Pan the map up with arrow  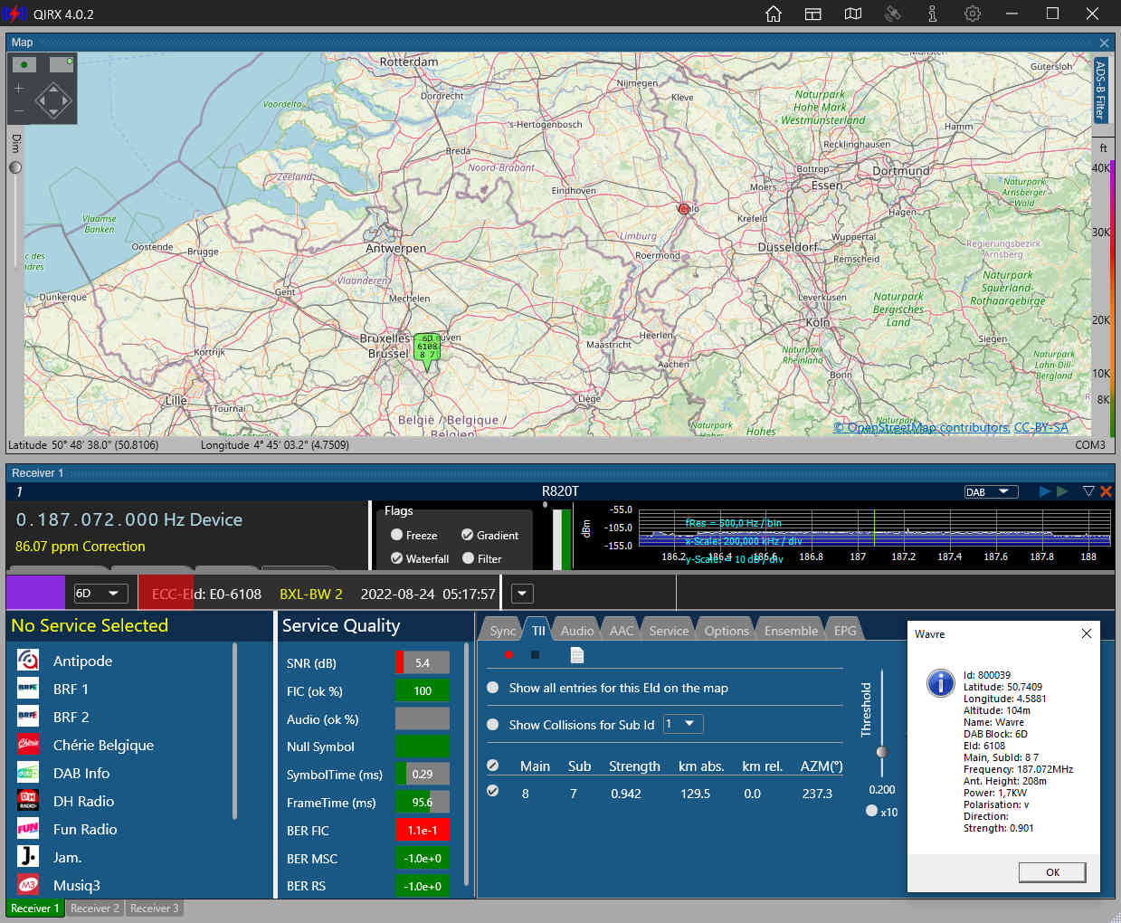click(53, 88)
